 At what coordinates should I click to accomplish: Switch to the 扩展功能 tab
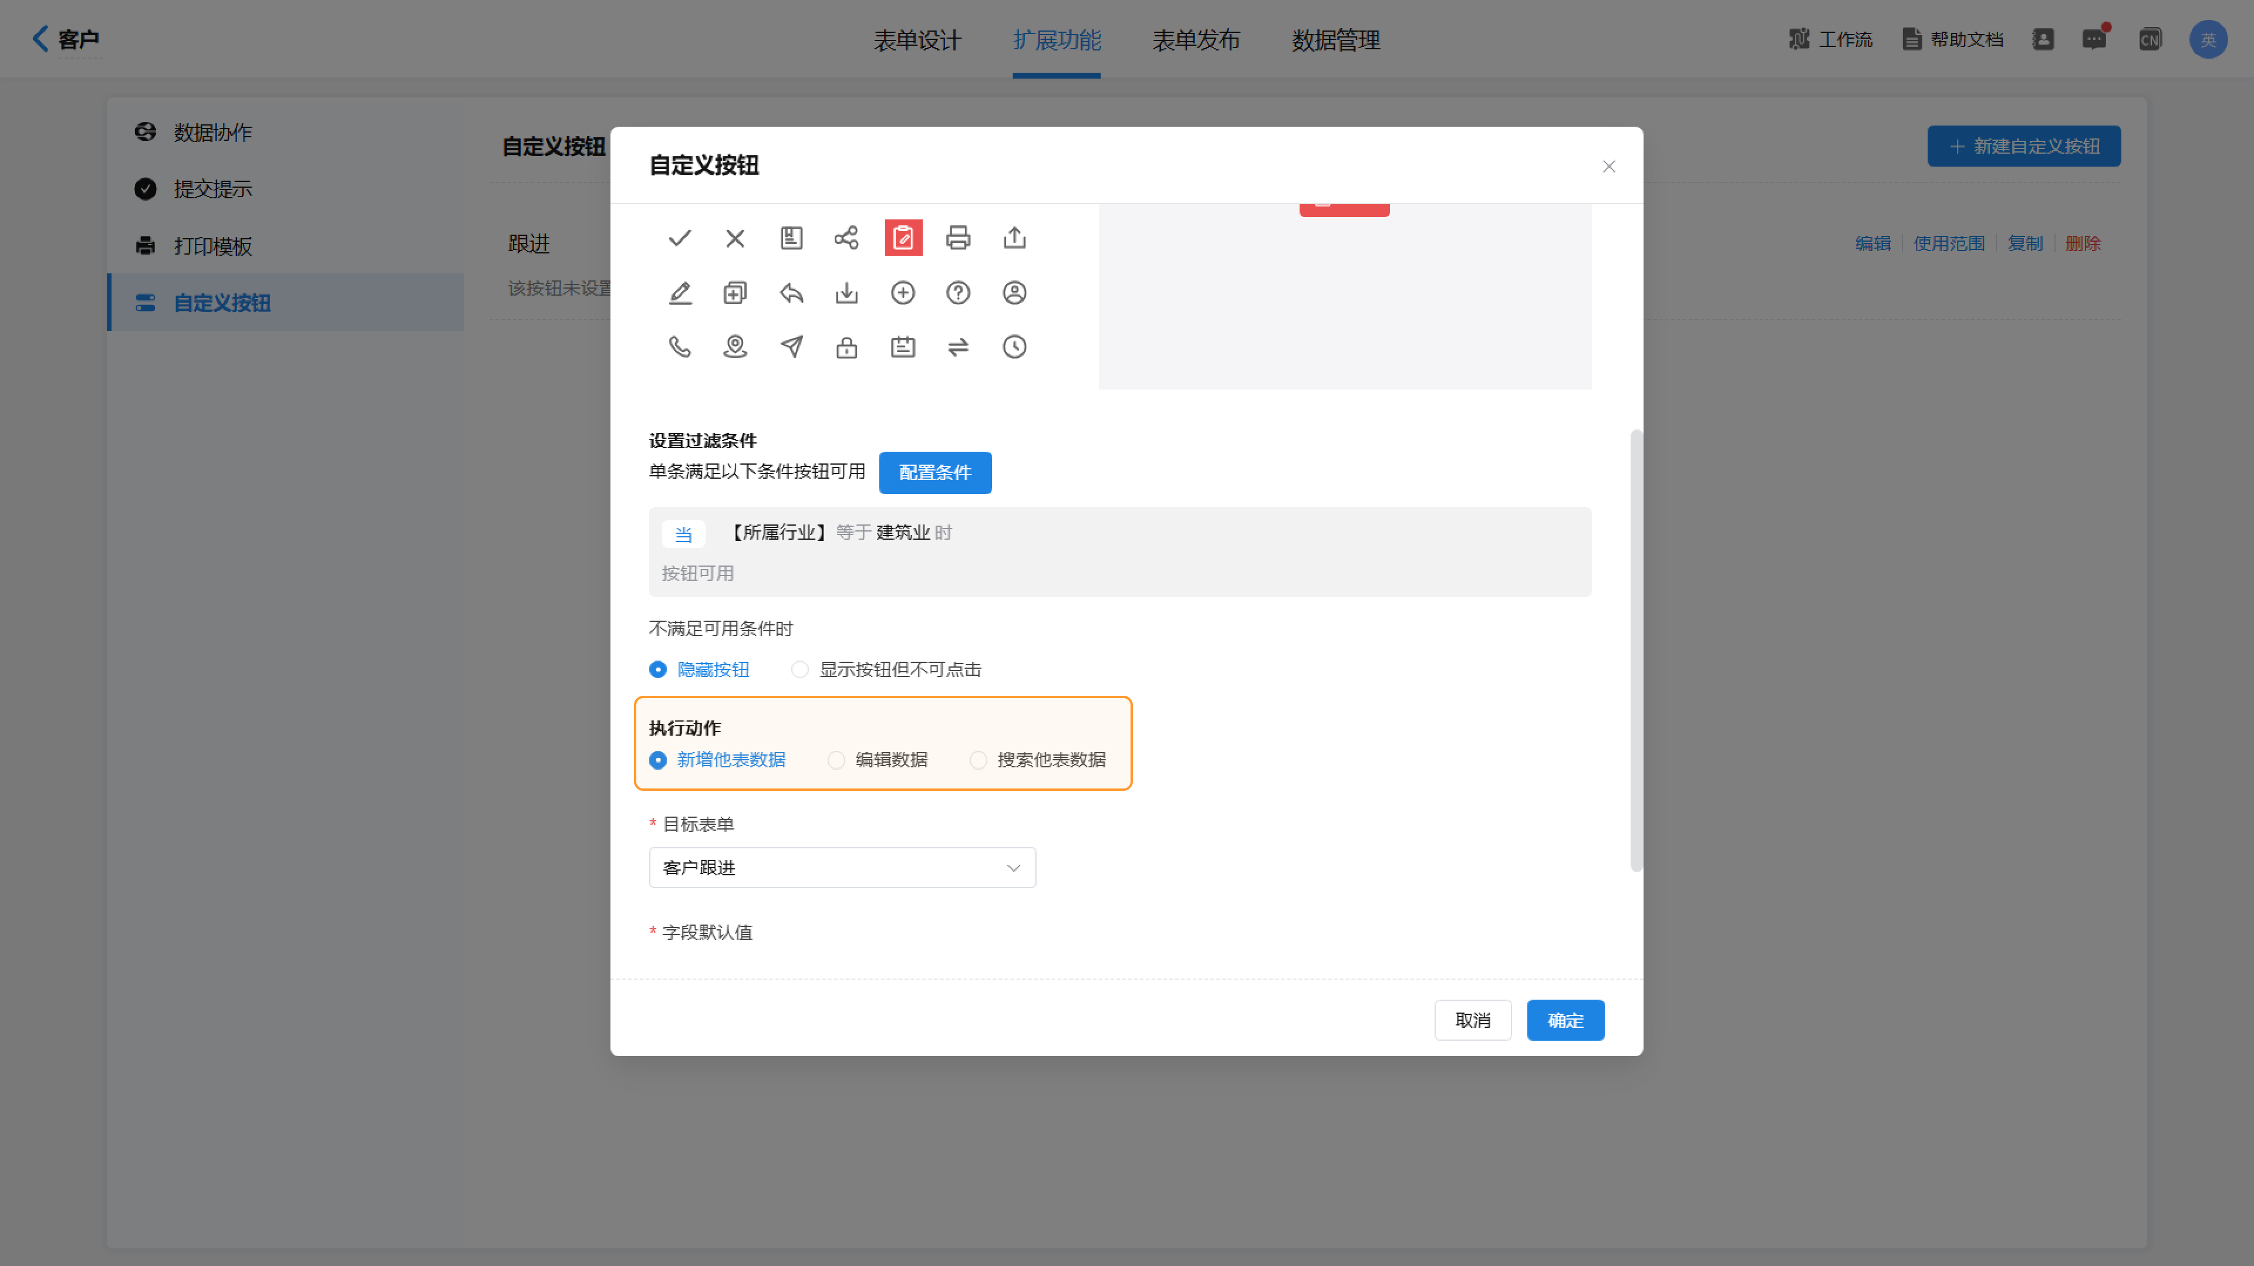[x=1057, y=40]
